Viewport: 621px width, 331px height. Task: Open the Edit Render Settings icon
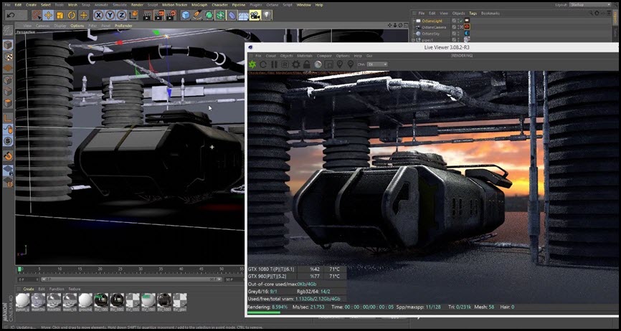(171, 15)
